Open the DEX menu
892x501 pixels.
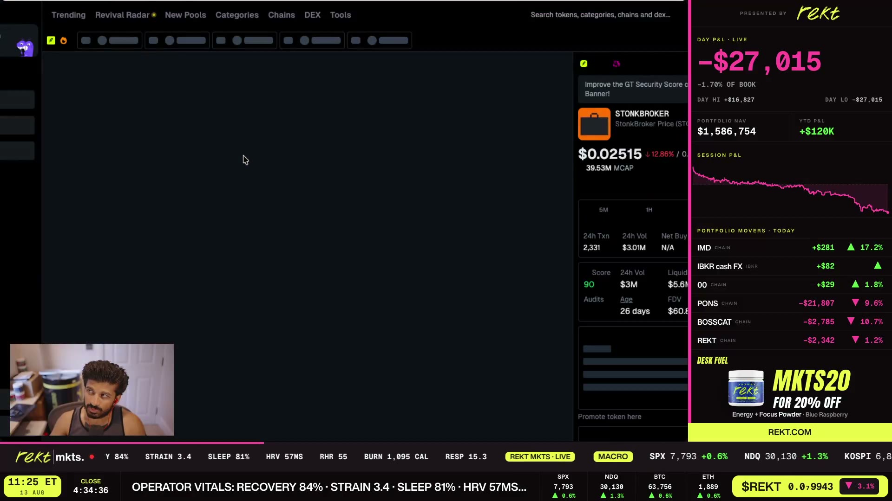tap(312, 15)
